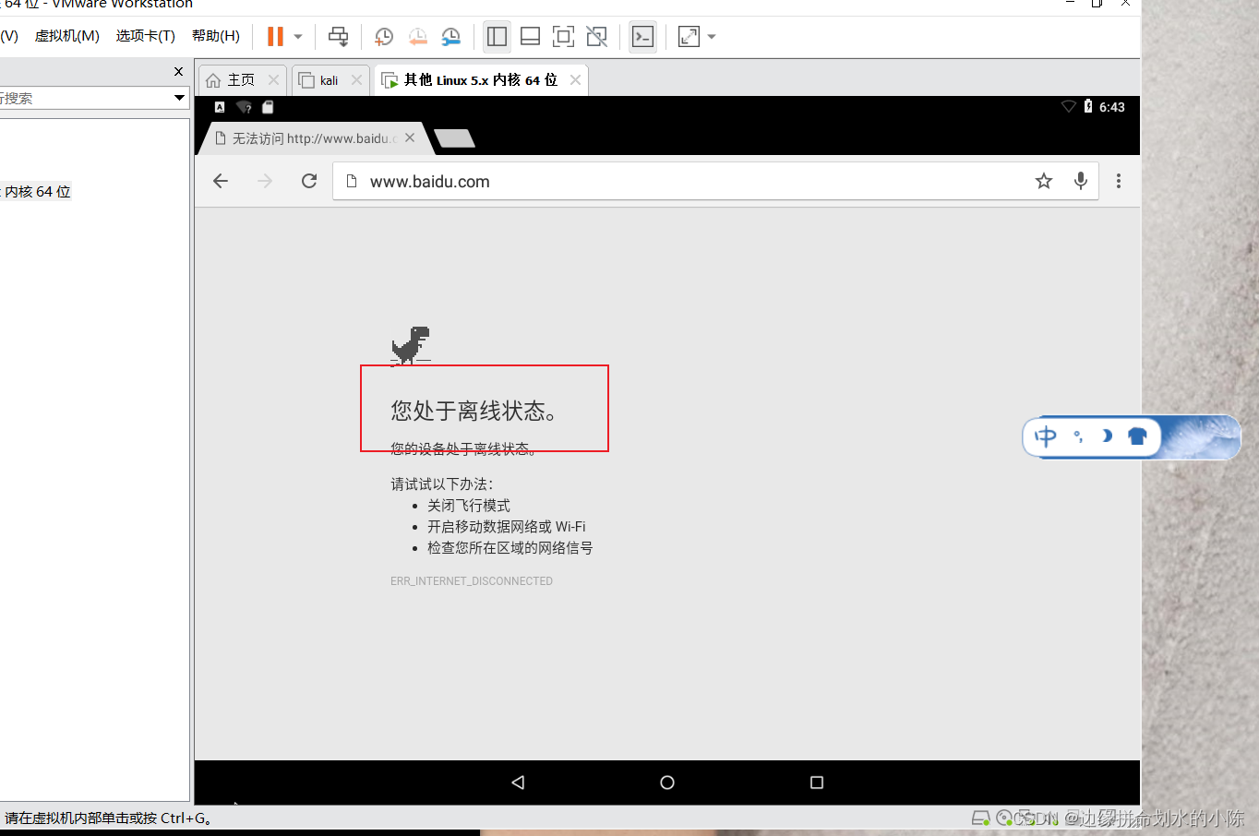This screenshot has width=1259, height=836.
Task: Start voice search with the microphone
Action: (1081, 181)
